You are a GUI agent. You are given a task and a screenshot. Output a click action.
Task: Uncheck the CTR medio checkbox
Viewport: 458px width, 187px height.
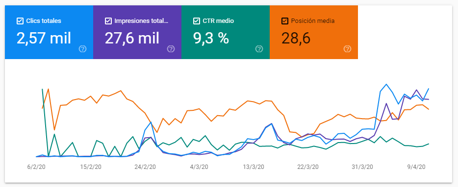click(196, 21)
